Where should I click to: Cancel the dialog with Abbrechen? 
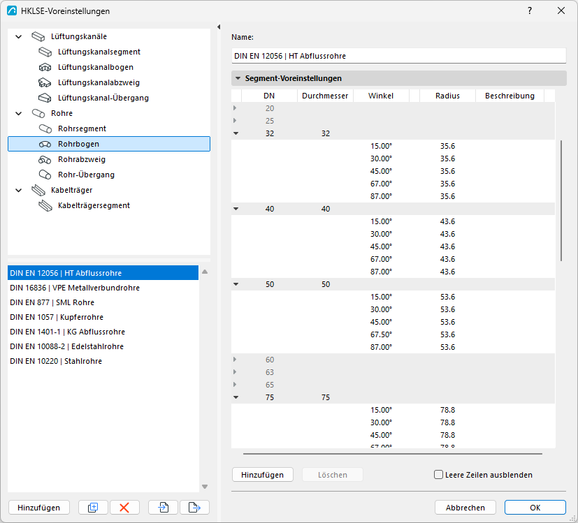[465, 508]
